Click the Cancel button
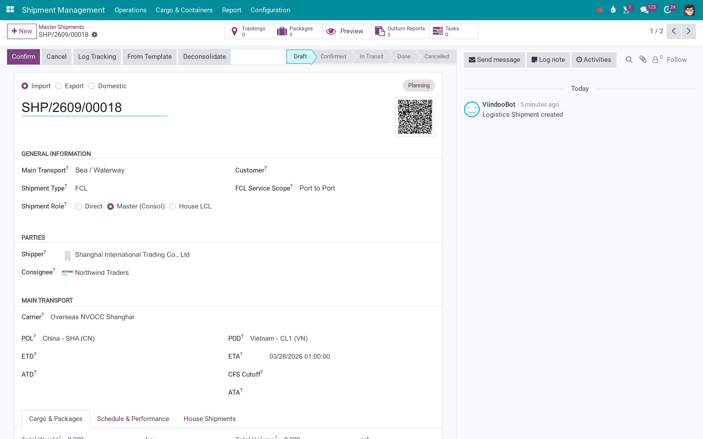 tap(56, 57)
